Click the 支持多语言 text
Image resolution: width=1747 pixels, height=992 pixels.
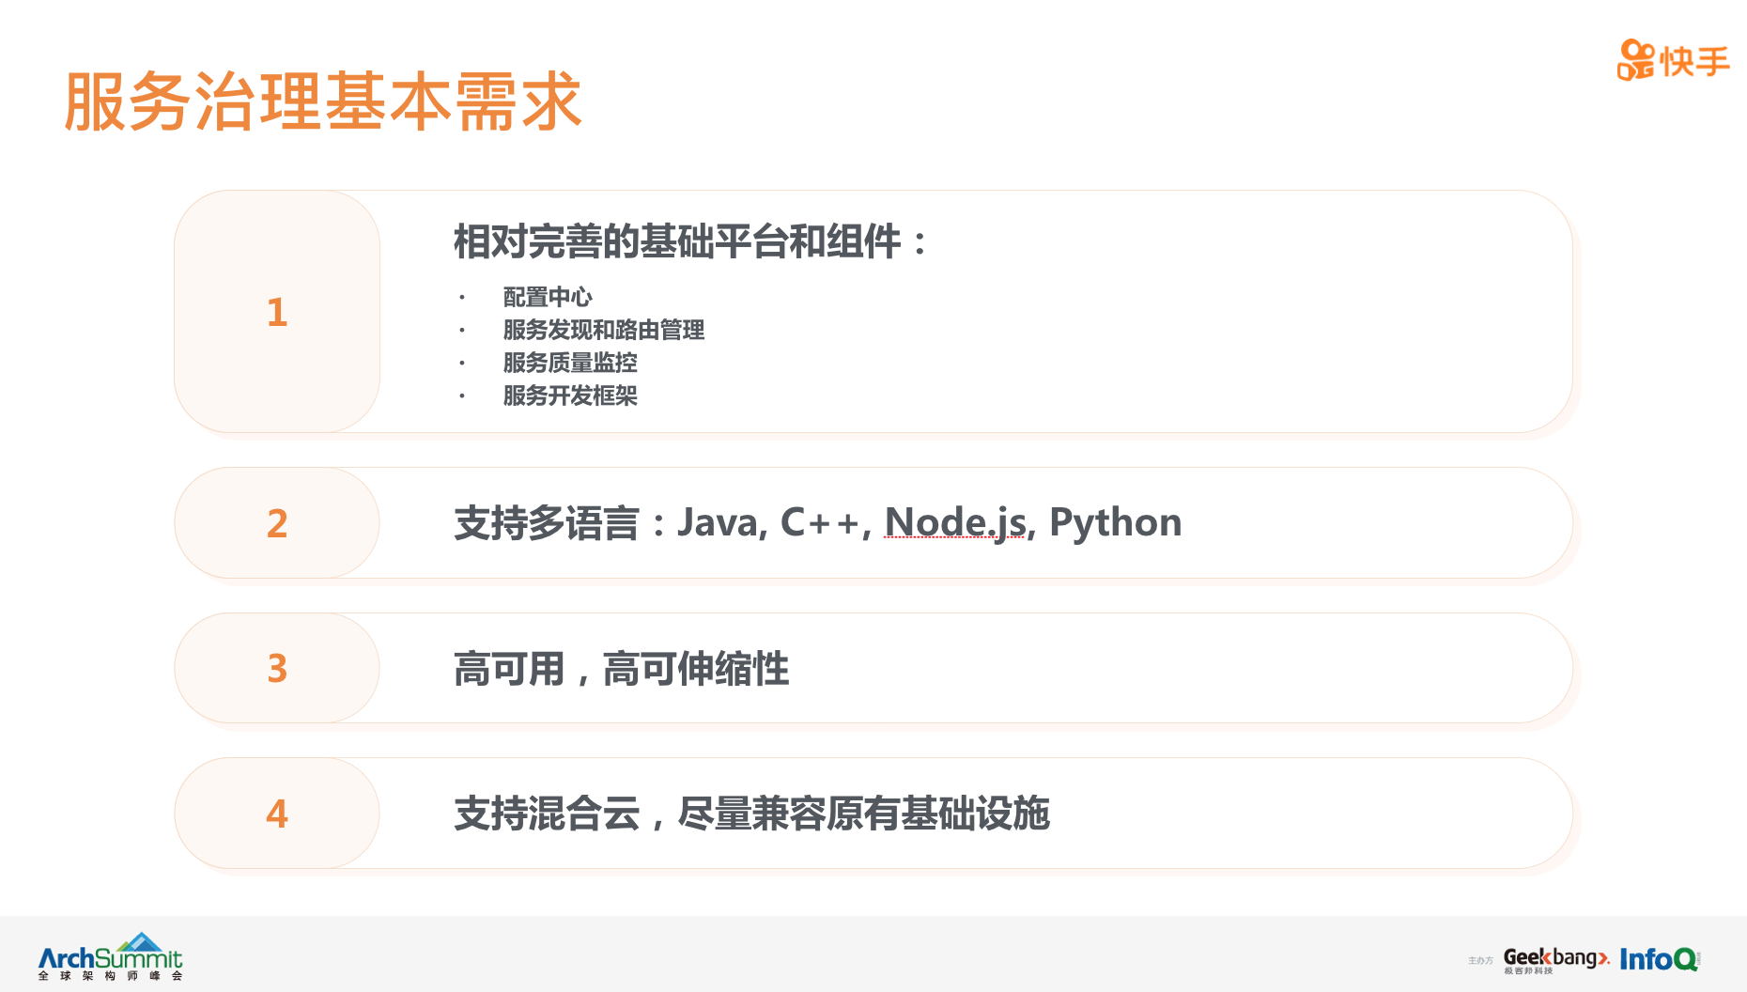(x=546, y=523)
